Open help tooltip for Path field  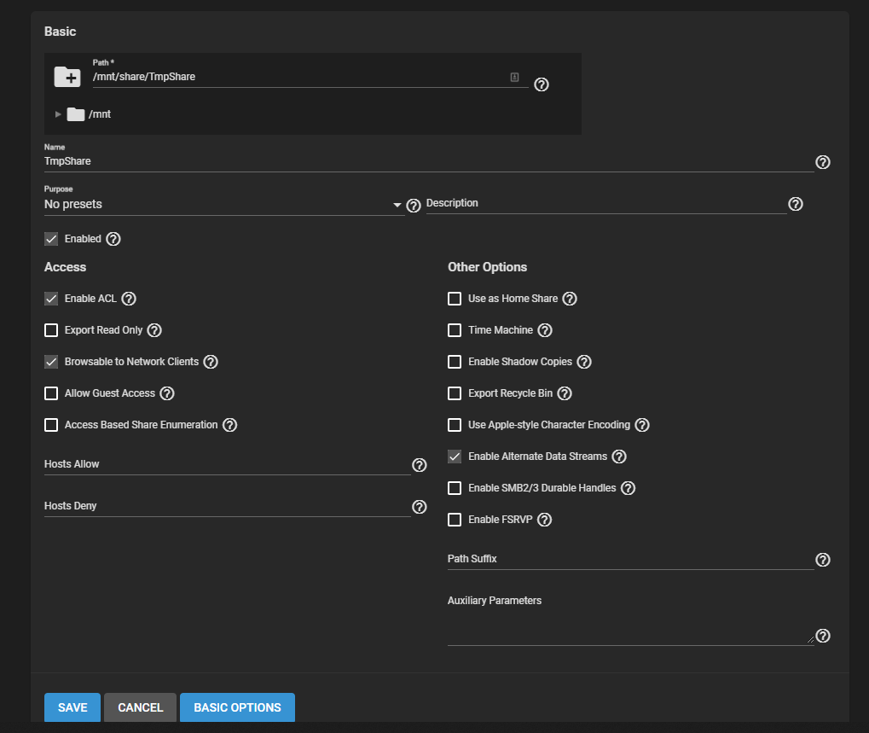541,84
